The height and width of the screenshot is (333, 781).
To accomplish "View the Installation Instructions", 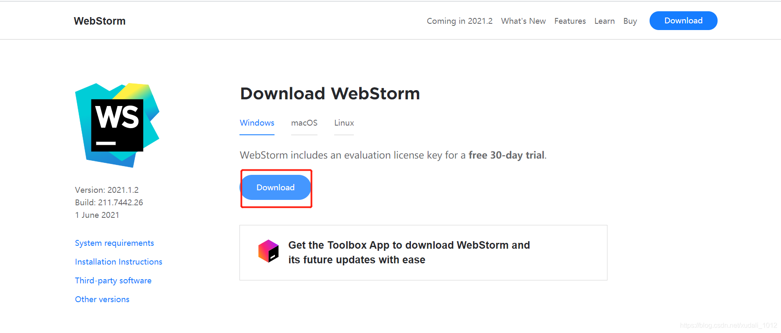I will (x=118, y=262).
